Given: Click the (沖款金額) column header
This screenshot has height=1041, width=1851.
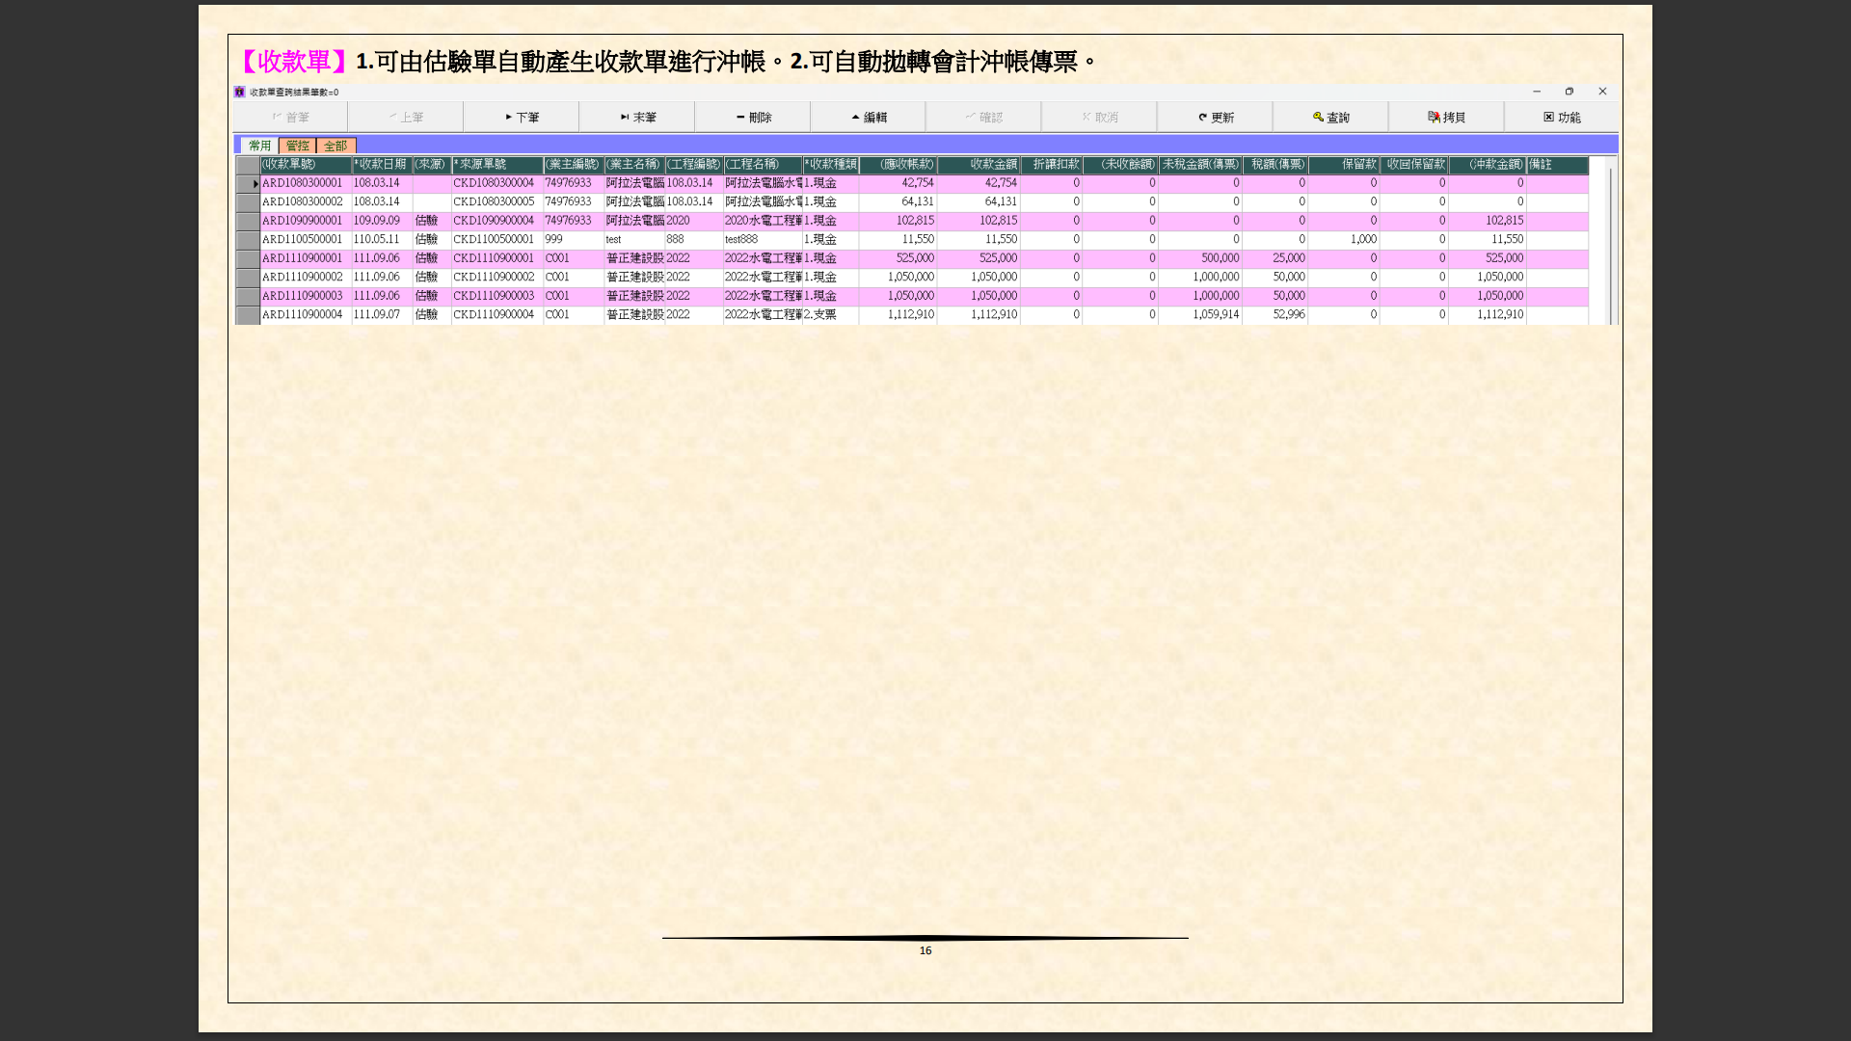Looking at the screenshot, I should click(x=1488, y=165).
